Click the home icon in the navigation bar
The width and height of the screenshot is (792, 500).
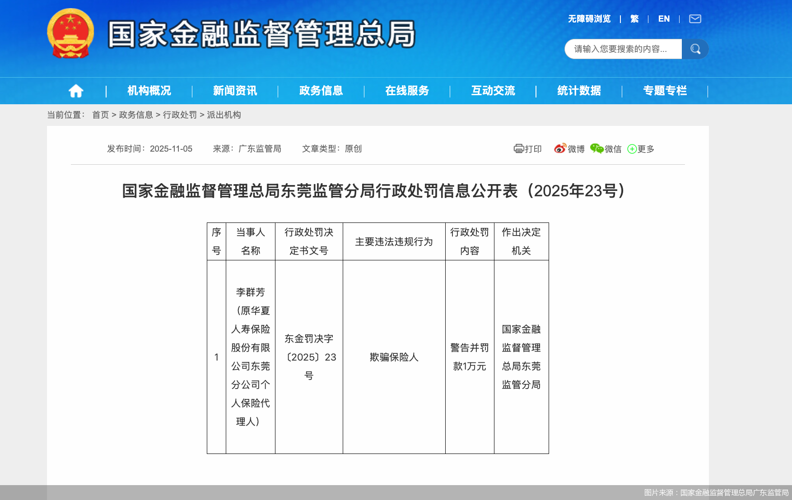click(x=76, y=90)
